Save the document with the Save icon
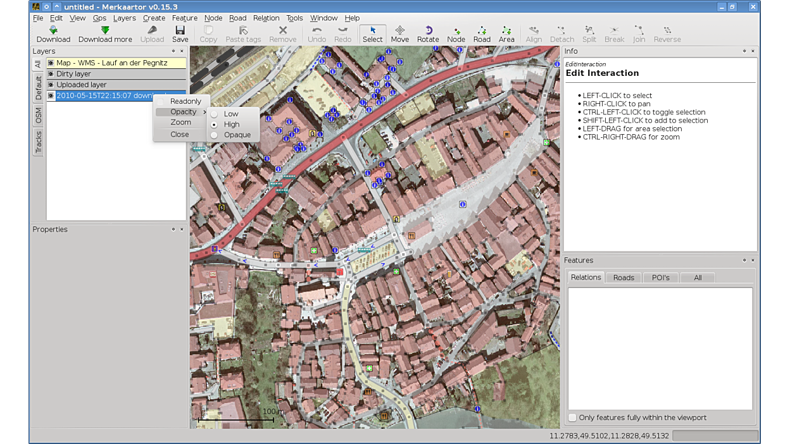Viewport: 790px width, 444px height. (180, 34)
